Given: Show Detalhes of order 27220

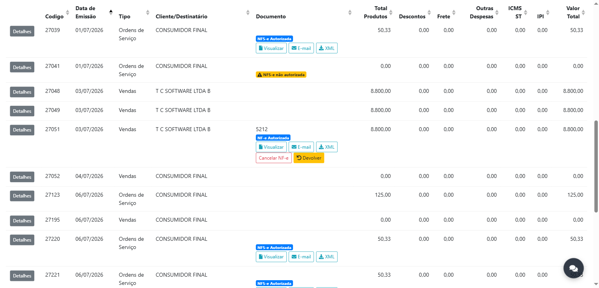Looking at the screenshot, I should [22, 240].
